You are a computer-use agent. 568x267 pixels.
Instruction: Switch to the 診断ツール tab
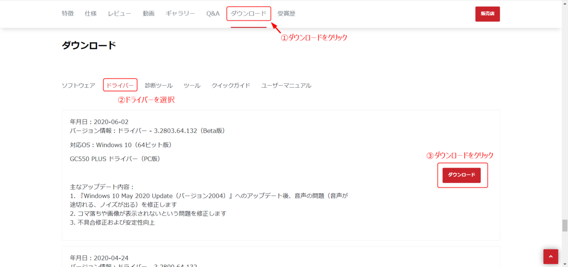[159, 86]
